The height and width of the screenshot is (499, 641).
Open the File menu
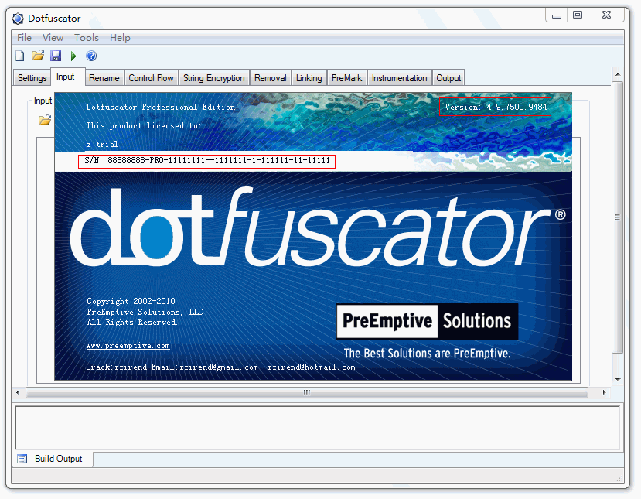click(x=24, y=38)
